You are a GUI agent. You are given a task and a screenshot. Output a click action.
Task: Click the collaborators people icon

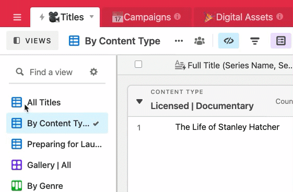point(200,41)
